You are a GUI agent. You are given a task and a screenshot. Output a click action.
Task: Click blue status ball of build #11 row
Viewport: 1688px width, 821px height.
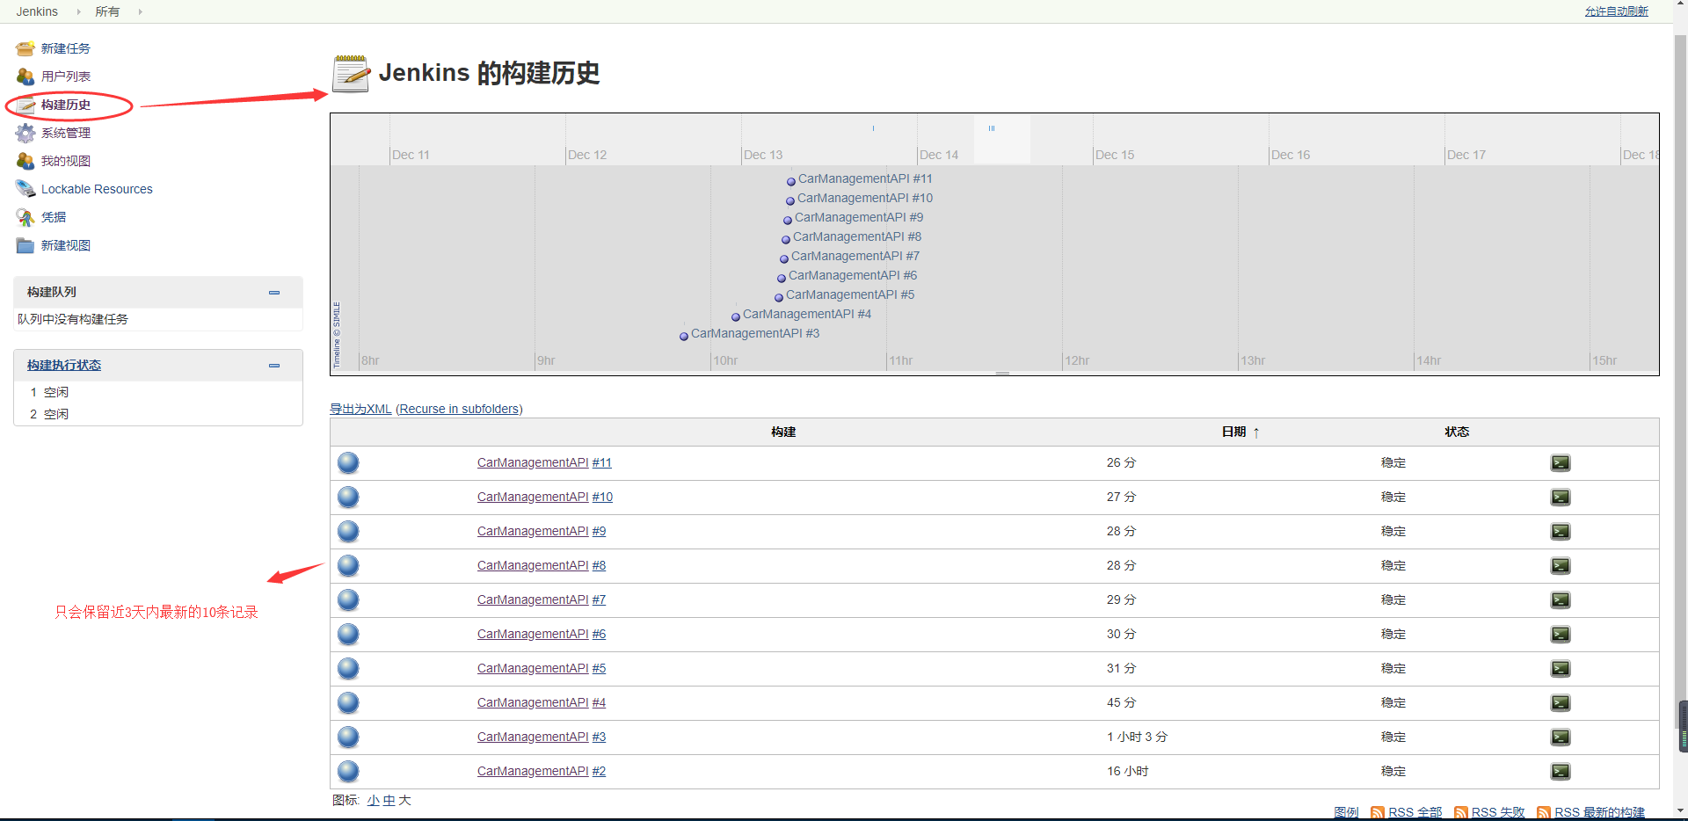click(348, 462)
